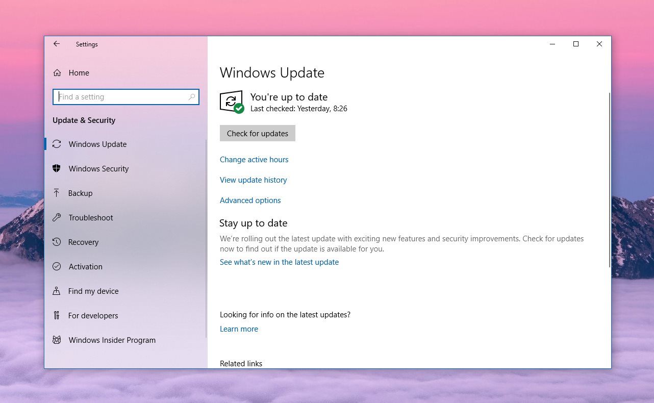Click the 'You're up to date' status text
The height and width of the screenshot is (403, 654).
coord(289,97)
